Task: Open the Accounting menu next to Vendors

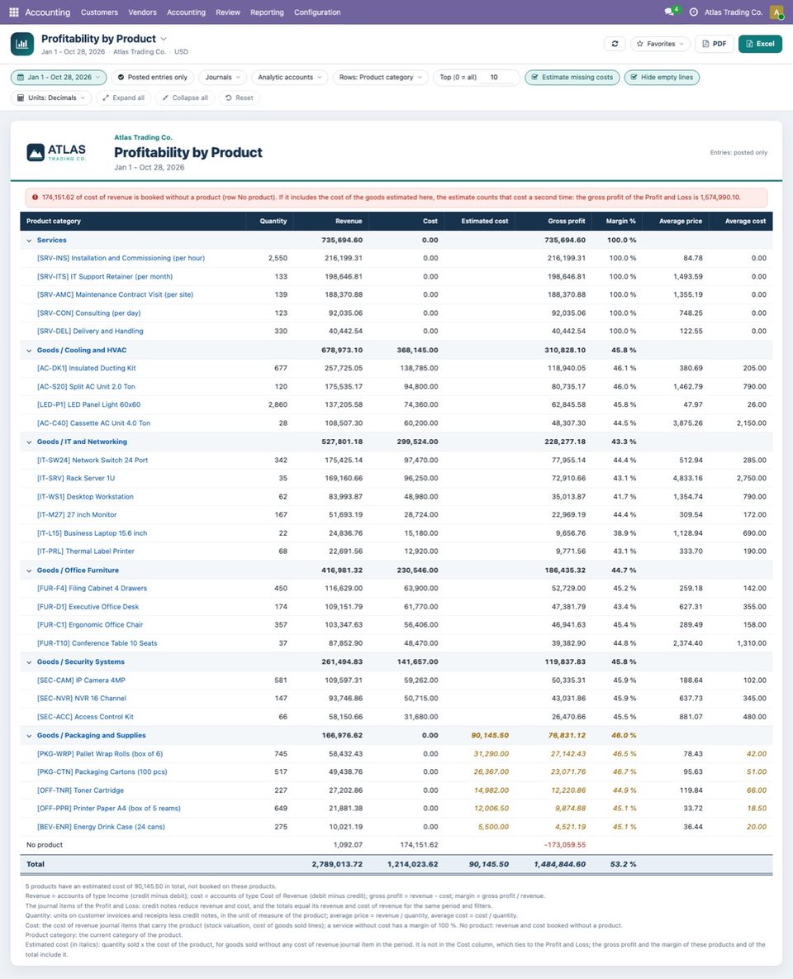Action: click(x=186, y=12)
